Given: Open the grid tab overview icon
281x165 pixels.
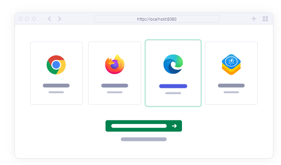Looking at the screenshot, I should click(x=265, y=19).
